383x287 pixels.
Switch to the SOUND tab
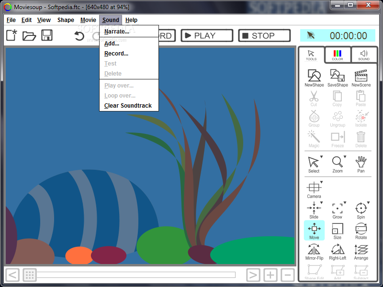coord(364,55)
